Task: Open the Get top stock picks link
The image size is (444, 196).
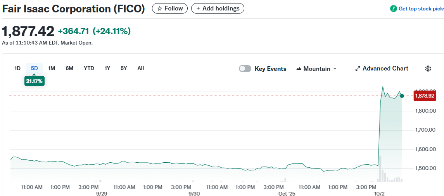Action: (421, 9)
